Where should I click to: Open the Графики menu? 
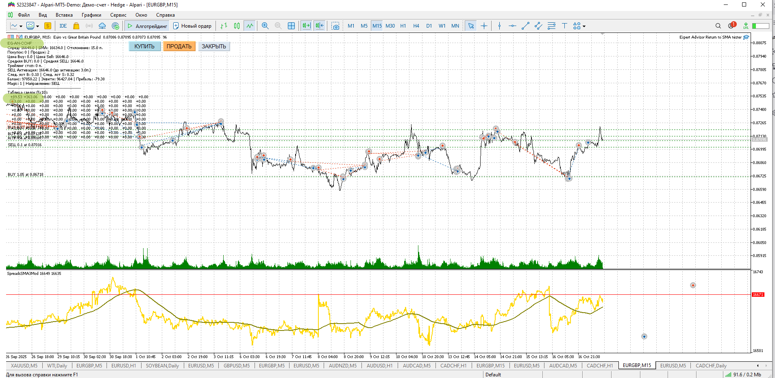[91, 15]
